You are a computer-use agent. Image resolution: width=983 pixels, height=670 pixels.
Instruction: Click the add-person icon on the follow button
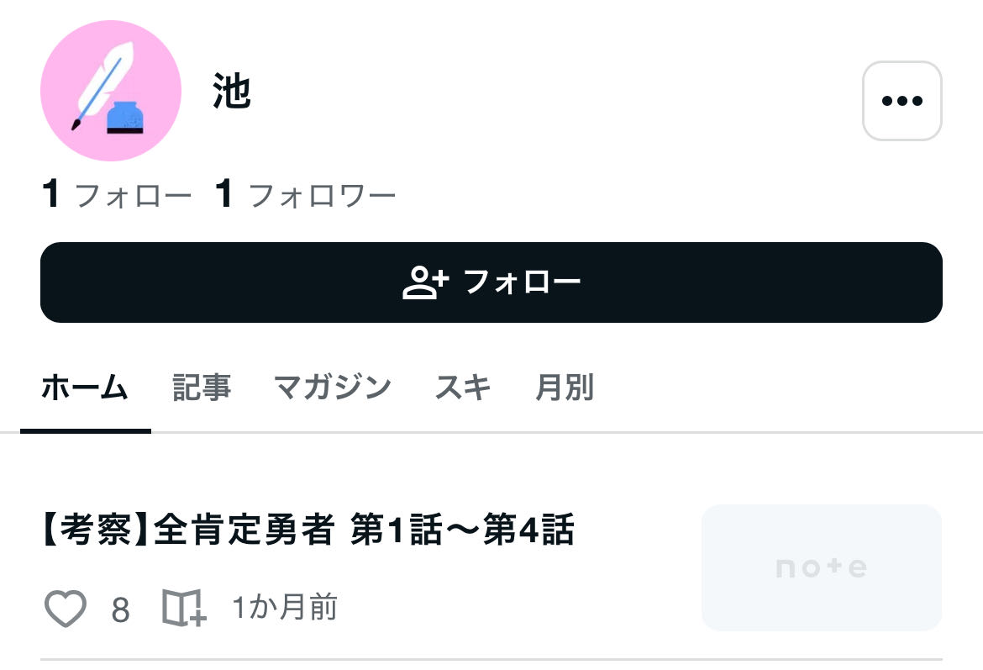(x=425, y=282)
